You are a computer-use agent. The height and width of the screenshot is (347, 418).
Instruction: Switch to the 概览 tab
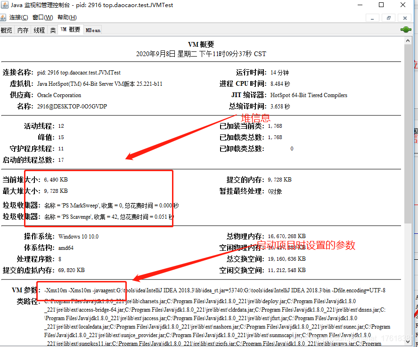click(x=7, y=30)
